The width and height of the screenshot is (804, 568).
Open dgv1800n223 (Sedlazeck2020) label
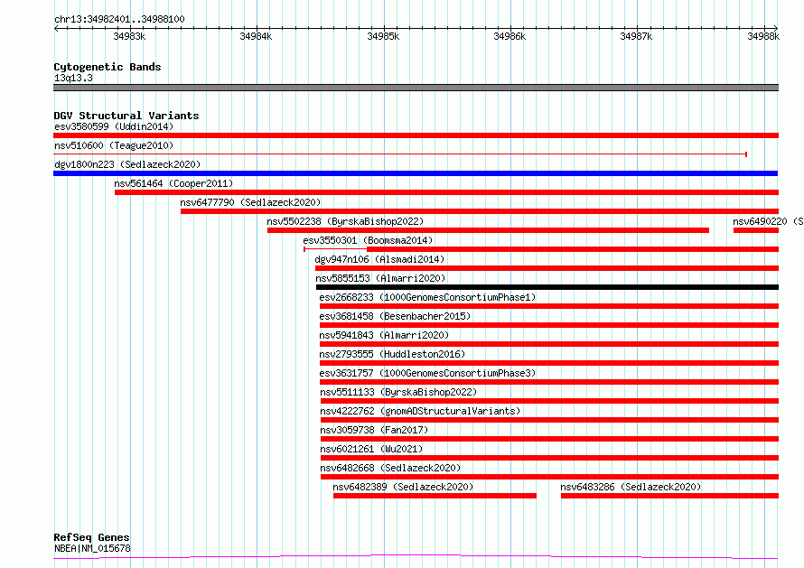(127, 164)
